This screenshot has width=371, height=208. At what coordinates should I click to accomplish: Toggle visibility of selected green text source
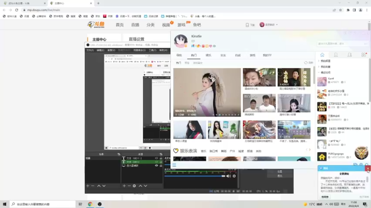pyautogui.click(x=156, y=162)
